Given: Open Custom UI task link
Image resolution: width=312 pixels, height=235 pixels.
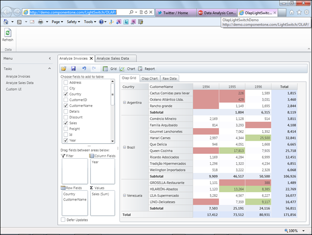Looking at the screenshot, I should [14, 89].
